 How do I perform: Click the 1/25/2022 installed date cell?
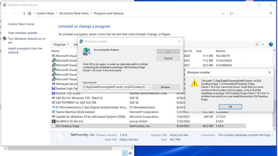tap(183, 121)
